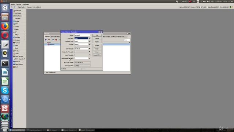This screenshot has height=132, width=234.
Task: Toggle the Safe Mode button
Action: coord(21,7)
